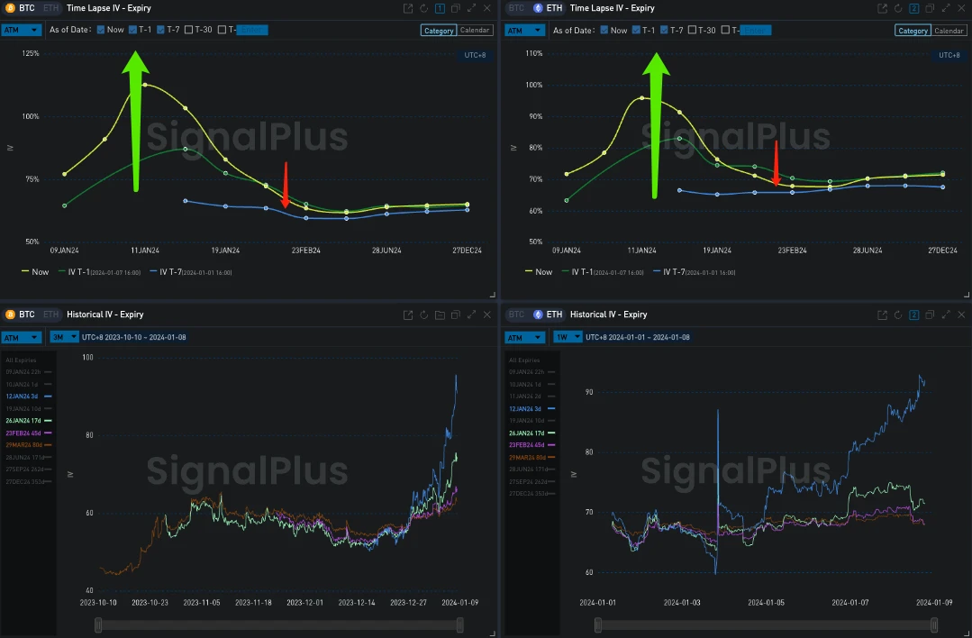Select Category view in ETH Time Lapse panel

coord(913,31)
